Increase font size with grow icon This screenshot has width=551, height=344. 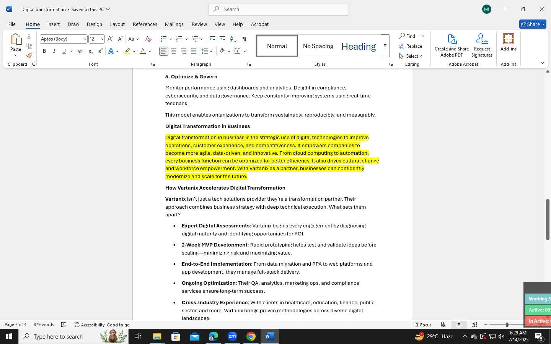click(110, 39)
